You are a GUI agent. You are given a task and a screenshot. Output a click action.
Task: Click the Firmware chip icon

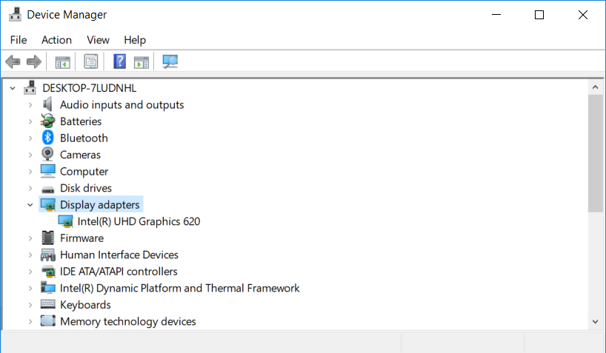48,238
